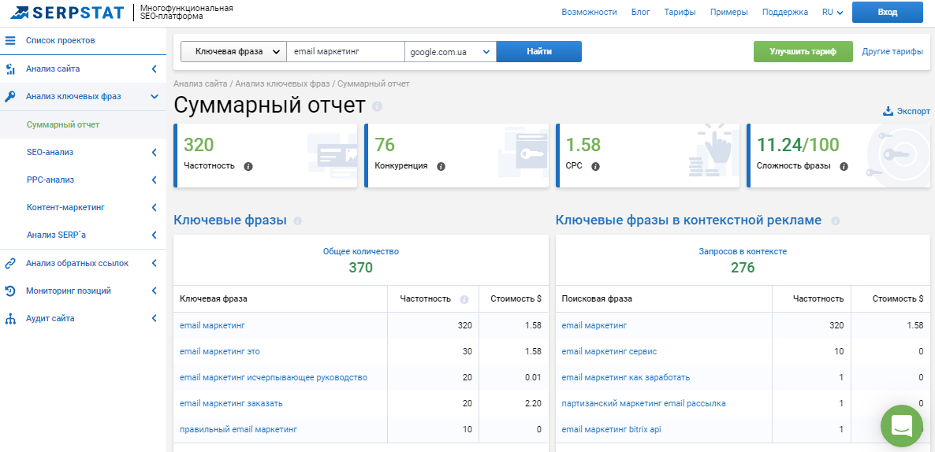Click info icon next to Суммарный отчет title
This screenshot has width=935, height=452.
378,106
